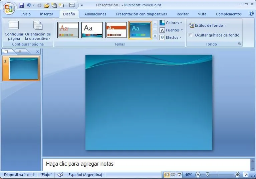Switch to the Inicio tab
The width and height of the screenshot is (256, 179).
(x=26, y=14)
